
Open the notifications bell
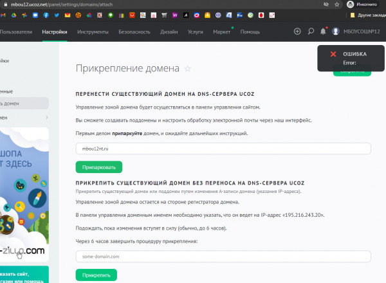coord(323,32)
